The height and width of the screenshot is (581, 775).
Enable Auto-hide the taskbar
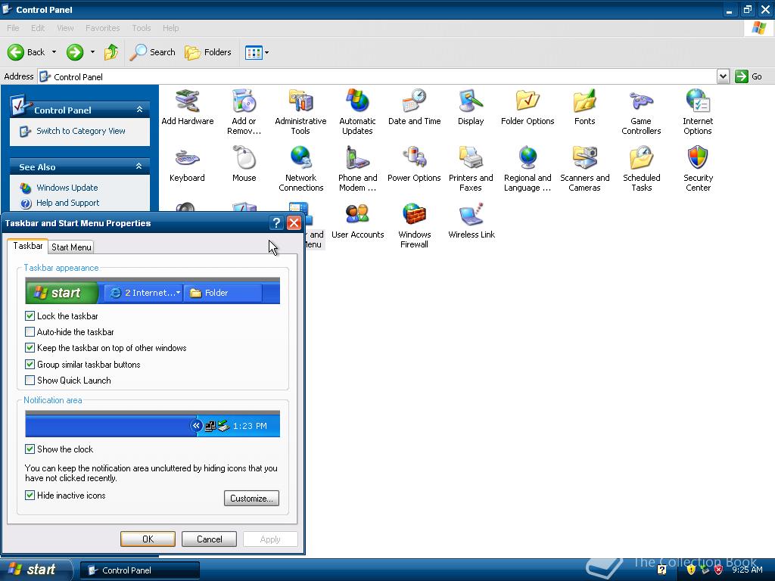point(30,332)
